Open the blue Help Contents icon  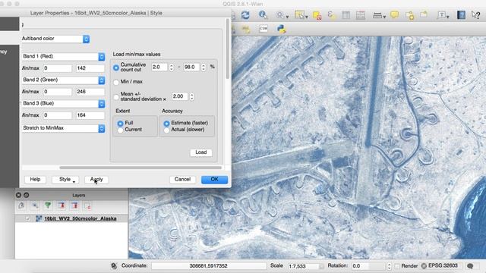pyautogui.click(x=461, y=15)
